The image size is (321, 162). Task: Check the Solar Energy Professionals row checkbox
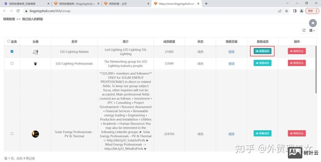pyautogui.click(x=12, y=133)
